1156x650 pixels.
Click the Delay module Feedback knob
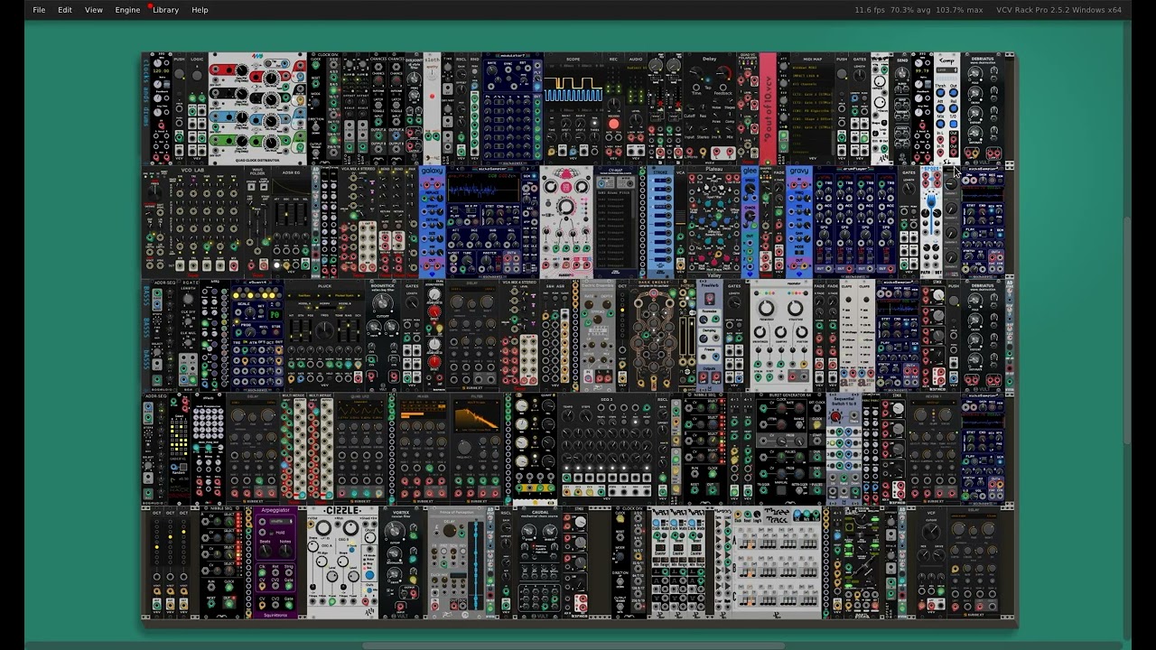click(x=723, y=72)
